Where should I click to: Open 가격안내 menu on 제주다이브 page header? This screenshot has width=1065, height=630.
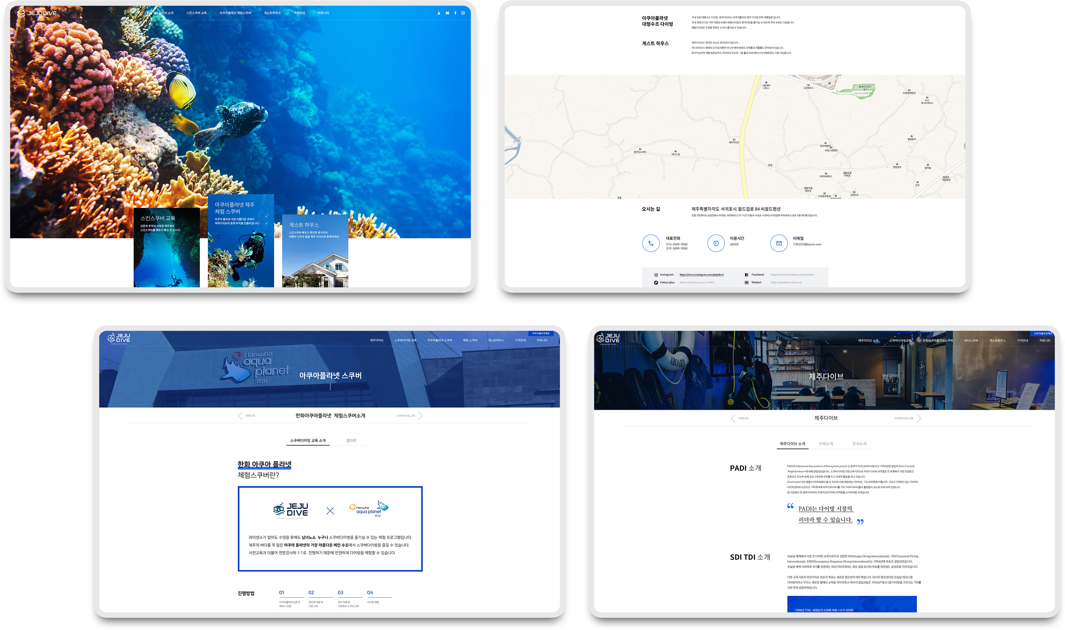coord(1023,341)
